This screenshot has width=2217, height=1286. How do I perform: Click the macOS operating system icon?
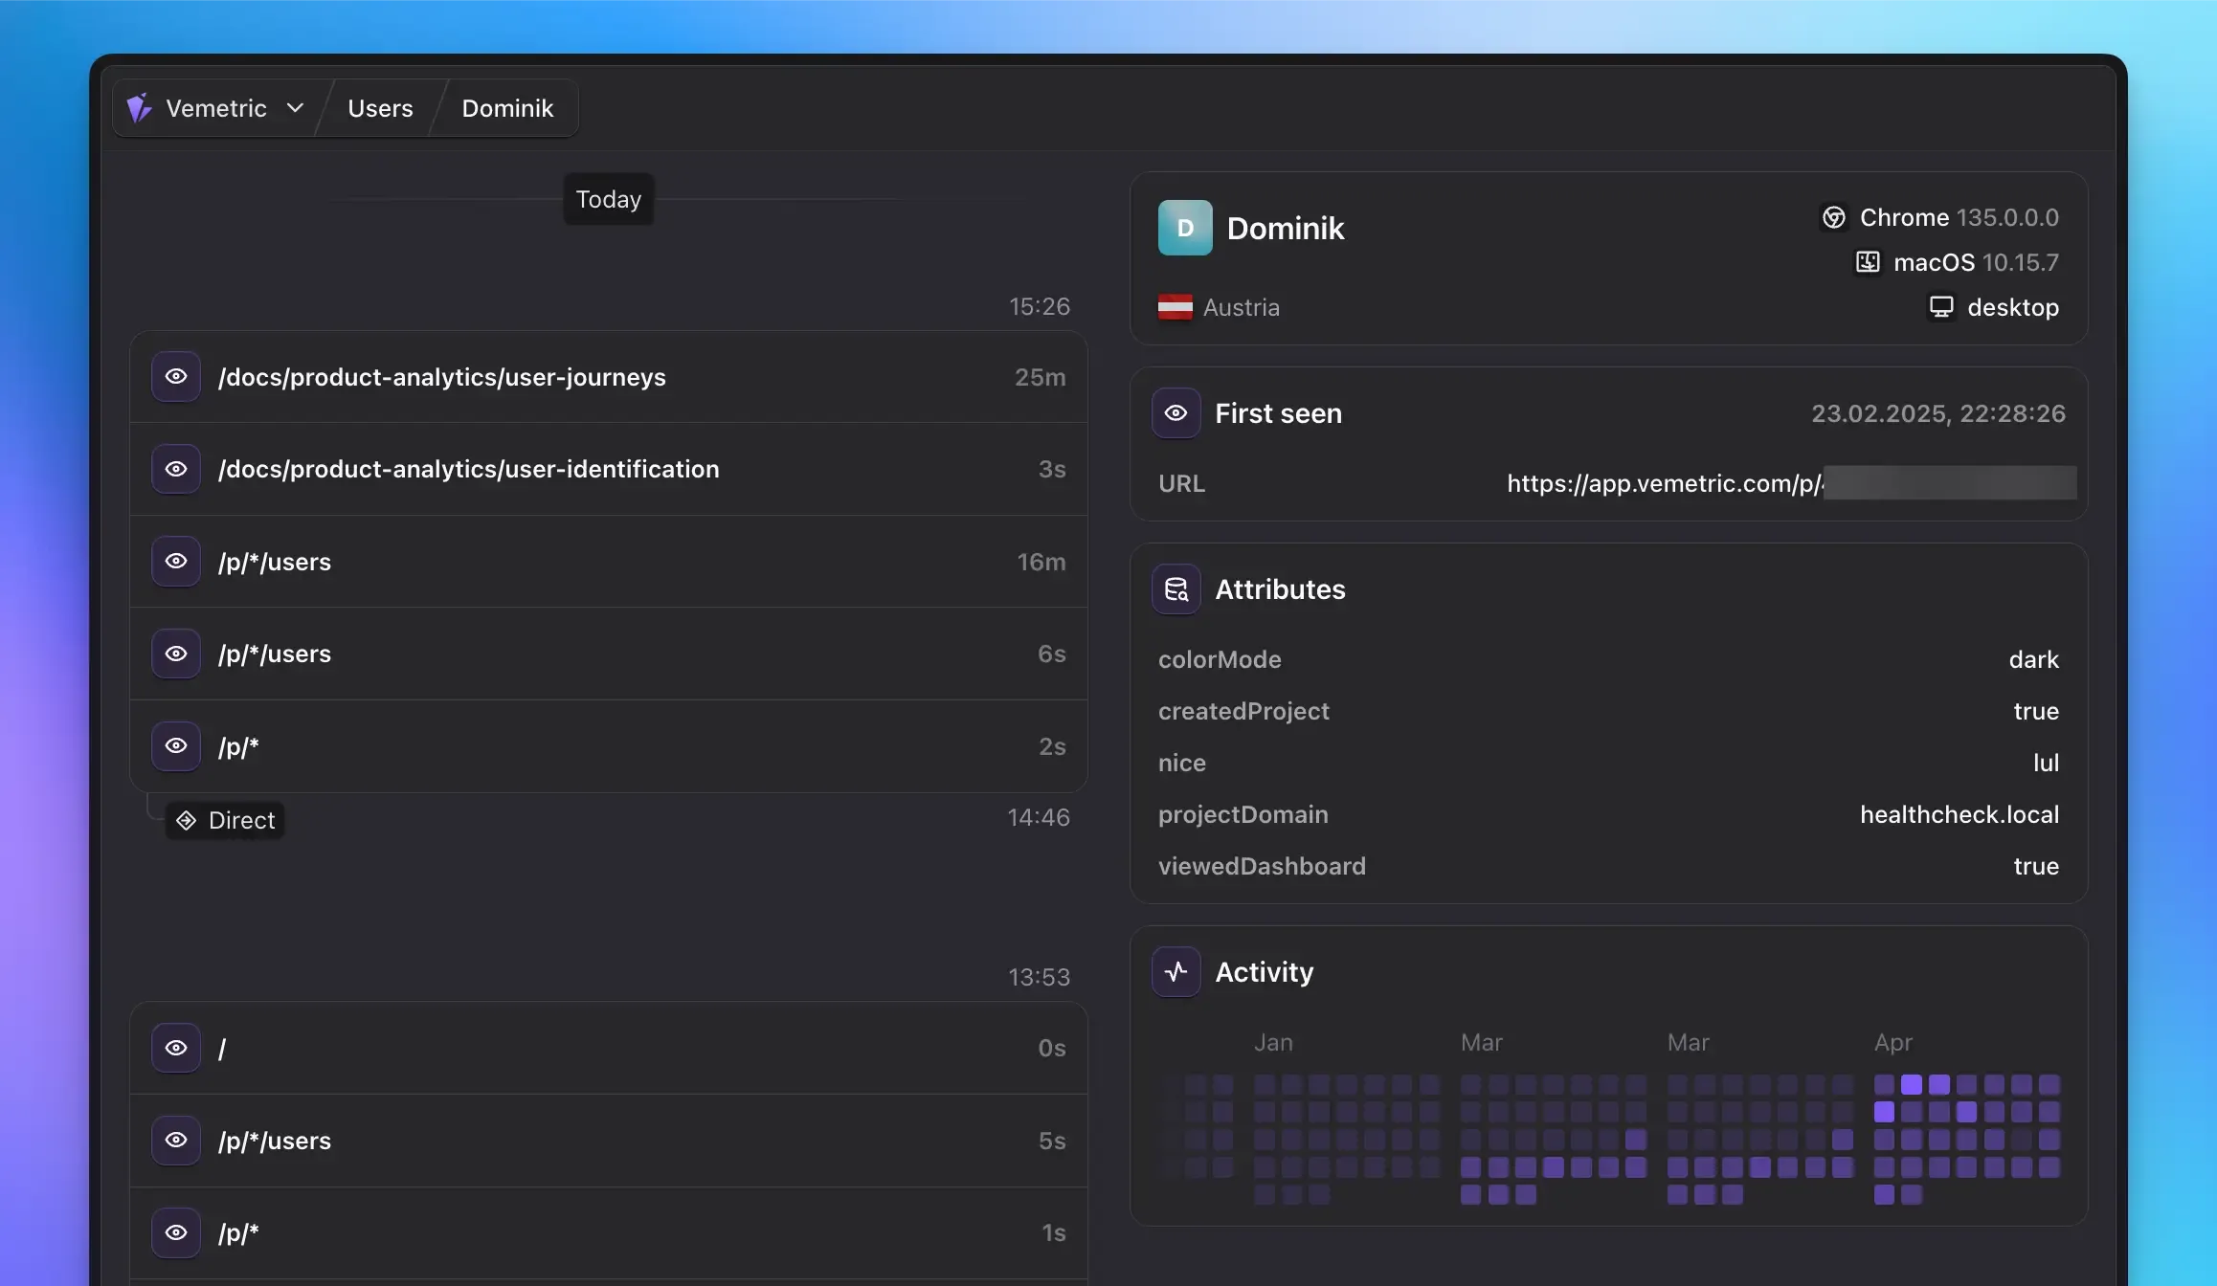pyautogui.click(x=1866, y=261)
